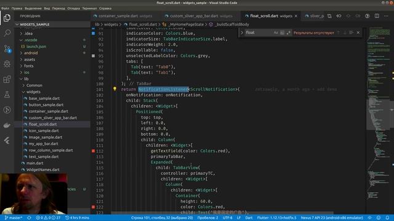Click compare changes icon in editor toolbar
394x221 pixels.
[329, 16]
